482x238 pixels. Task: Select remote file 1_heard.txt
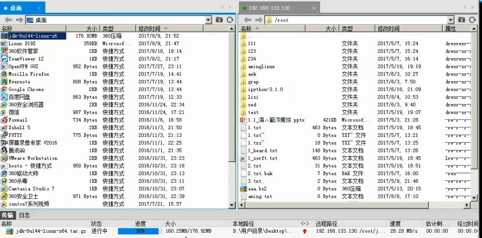[262, 150]
